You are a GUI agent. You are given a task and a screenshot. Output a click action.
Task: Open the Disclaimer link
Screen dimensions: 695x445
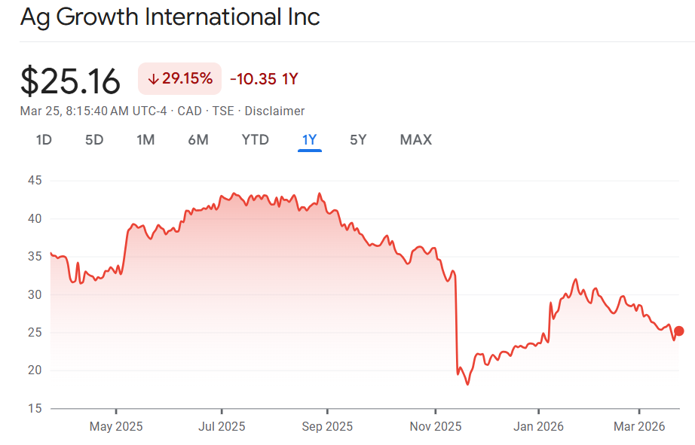274,111
